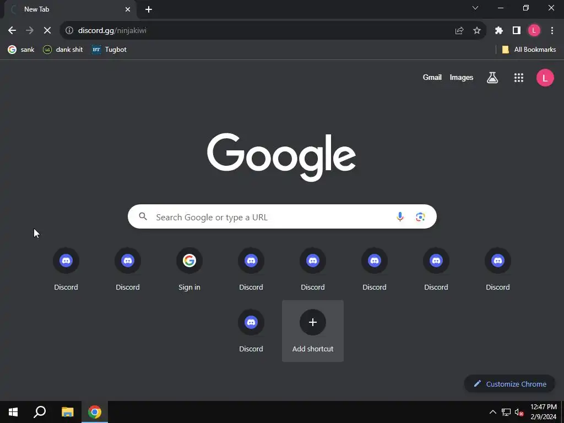Open the Tugbot bookmark
Screen dimensions: 564x423
click(109, 50)
